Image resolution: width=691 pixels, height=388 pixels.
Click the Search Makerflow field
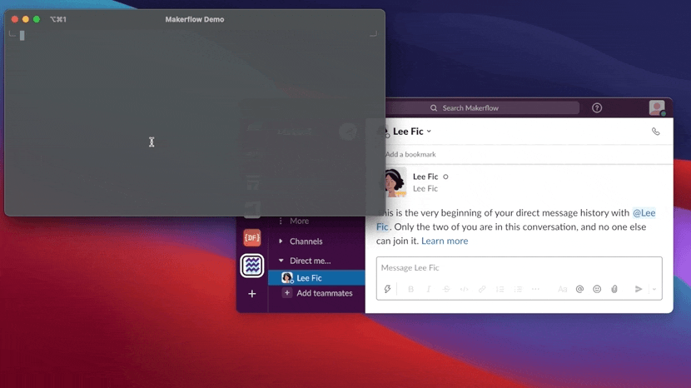click(483, 108)
